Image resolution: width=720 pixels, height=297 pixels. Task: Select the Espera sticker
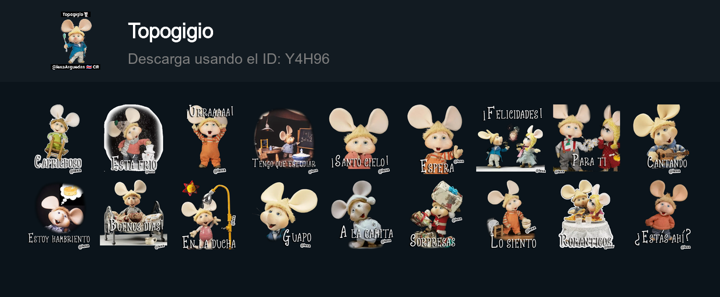pos(435,139)
